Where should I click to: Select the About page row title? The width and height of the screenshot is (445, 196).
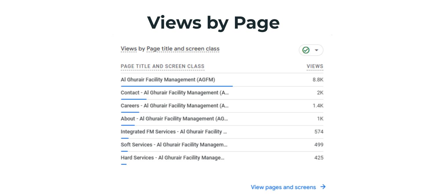click(174, 119)
